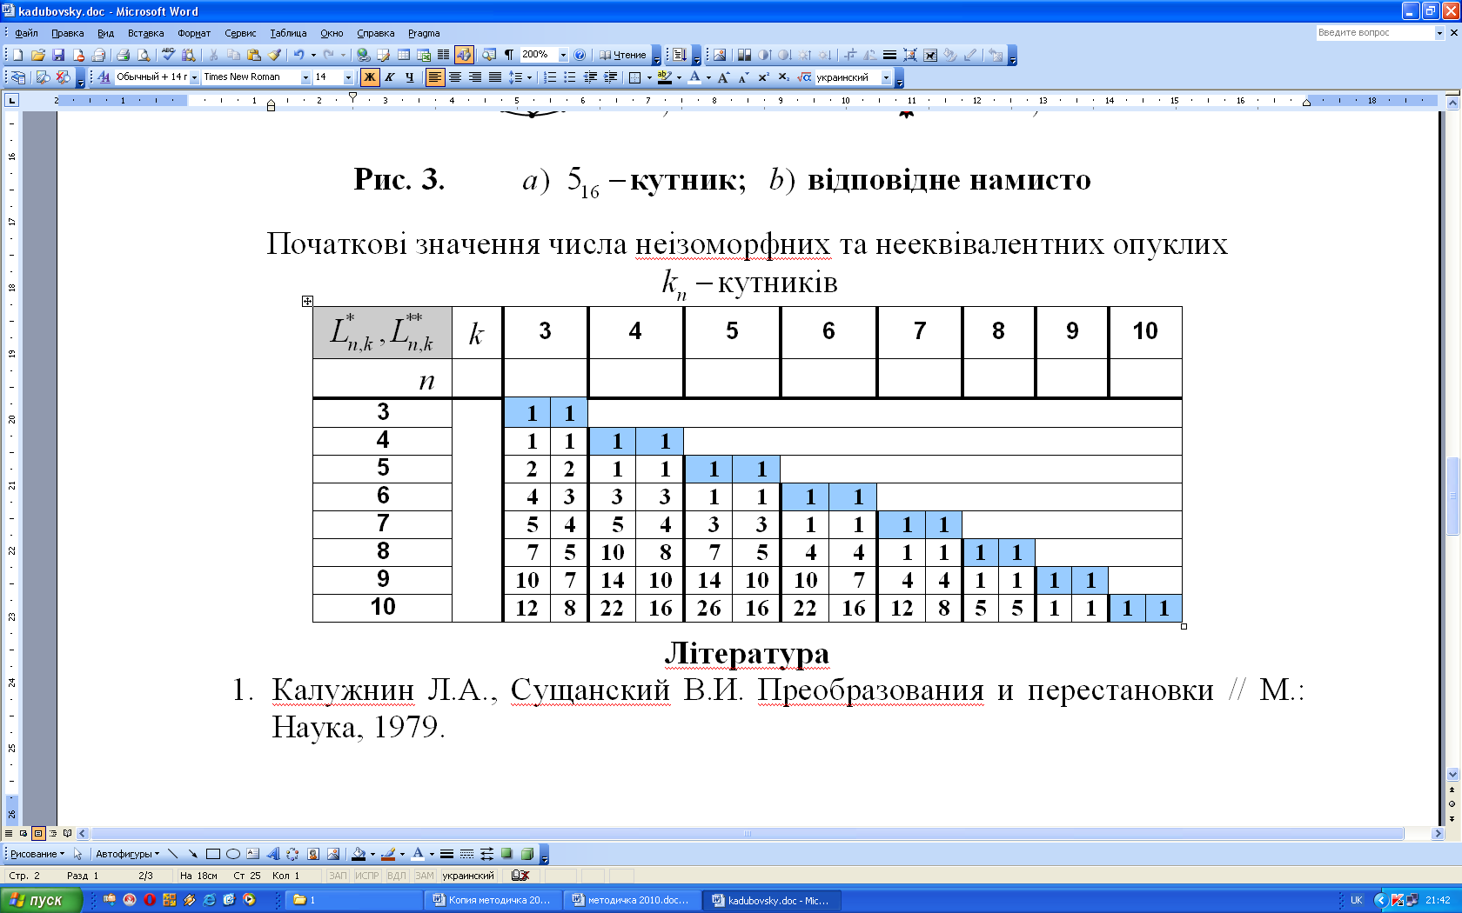
Task: Toggle italic (К) formatting
Action: pyautogui.click(x=390, y=77)
